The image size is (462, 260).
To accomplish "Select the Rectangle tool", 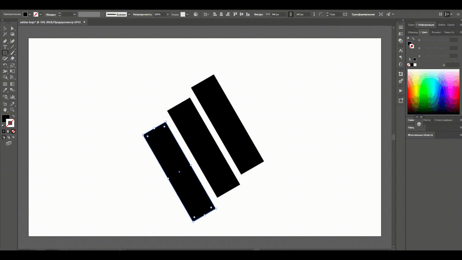I will coord(5,53).
